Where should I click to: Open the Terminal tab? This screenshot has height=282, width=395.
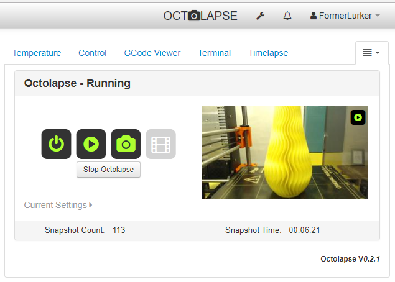pos(215,53)
